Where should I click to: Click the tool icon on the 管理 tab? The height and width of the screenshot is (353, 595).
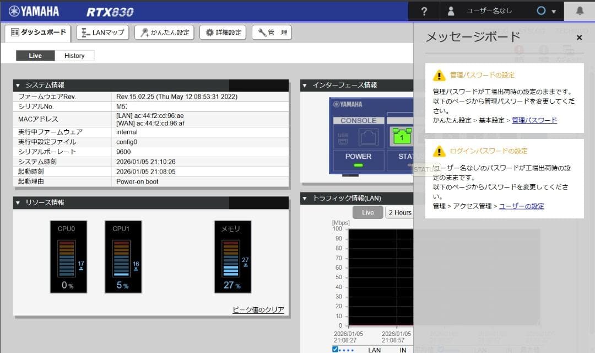[x=262, y=32]
